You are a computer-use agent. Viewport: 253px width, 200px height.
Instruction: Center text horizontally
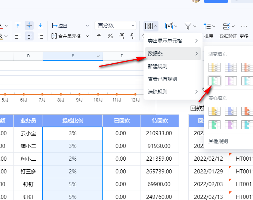point(29,36)
